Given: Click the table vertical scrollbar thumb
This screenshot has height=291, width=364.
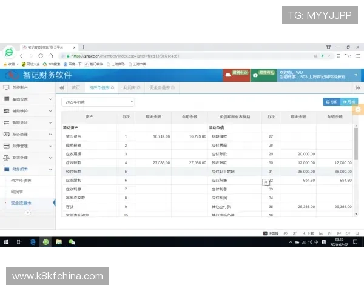Looking at the screenshot, I should (x=356, y=144).
